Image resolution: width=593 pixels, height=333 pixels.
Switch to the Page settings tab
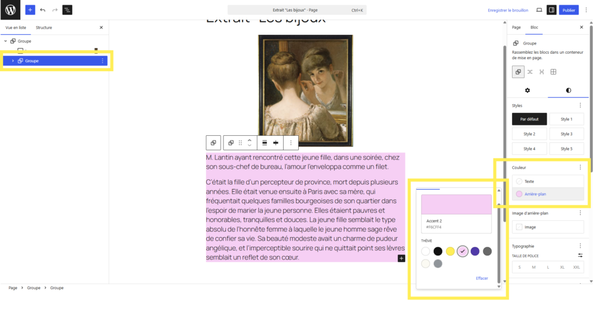(x=516, y=27)
